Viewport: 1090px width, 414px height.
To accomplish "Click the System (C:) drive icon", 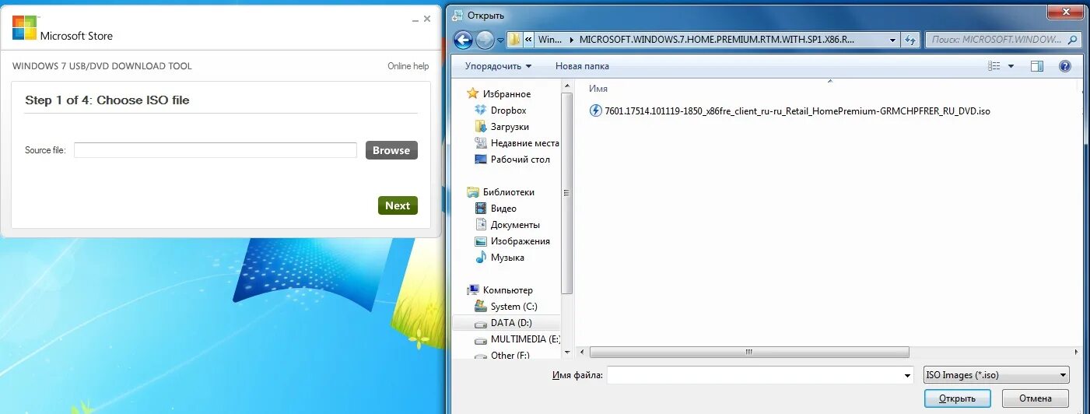I will [x=481, y=306].
